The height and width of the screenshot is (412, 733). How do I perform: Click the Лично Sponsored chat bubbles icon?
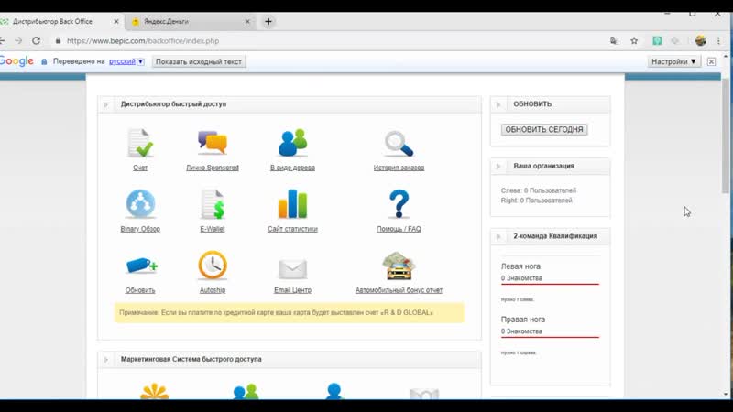213,143
